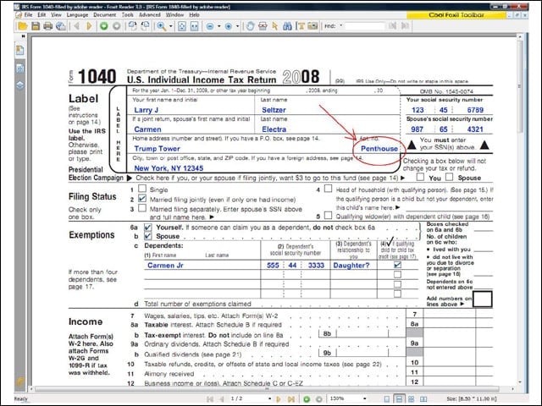Activate the Typewriter text tool icon
This screenshot has width=542, height=406.
tap(301, 26)
